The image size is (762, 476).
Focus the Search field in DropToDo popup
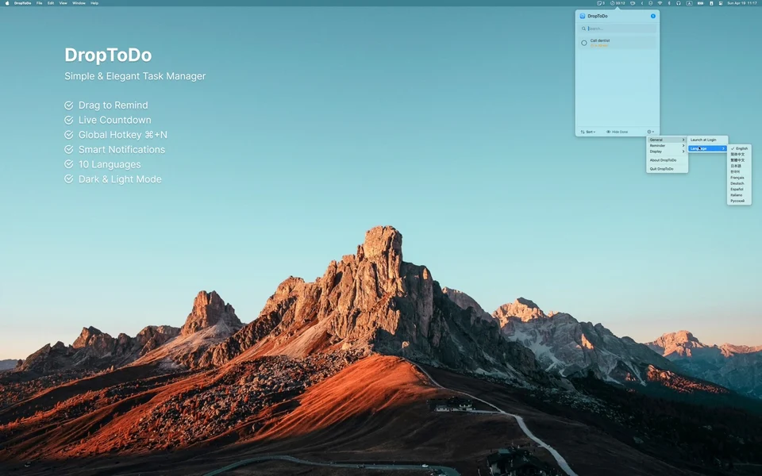(x=618, y=29)
